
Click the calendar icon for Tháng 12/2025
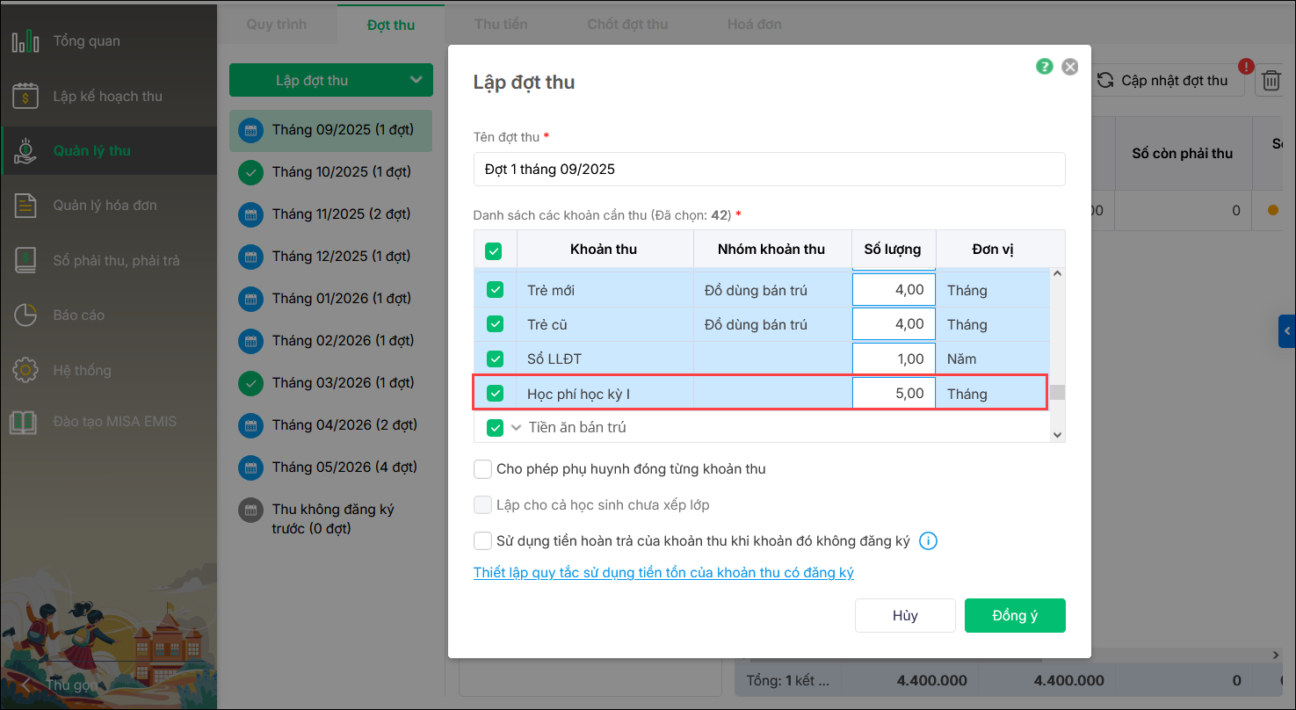[250, 257]
